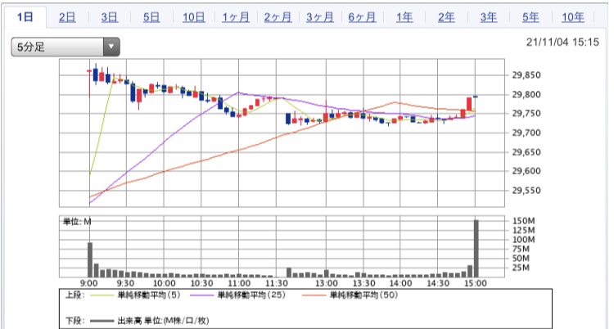Open the 5日 range tab

click(151, 17)
